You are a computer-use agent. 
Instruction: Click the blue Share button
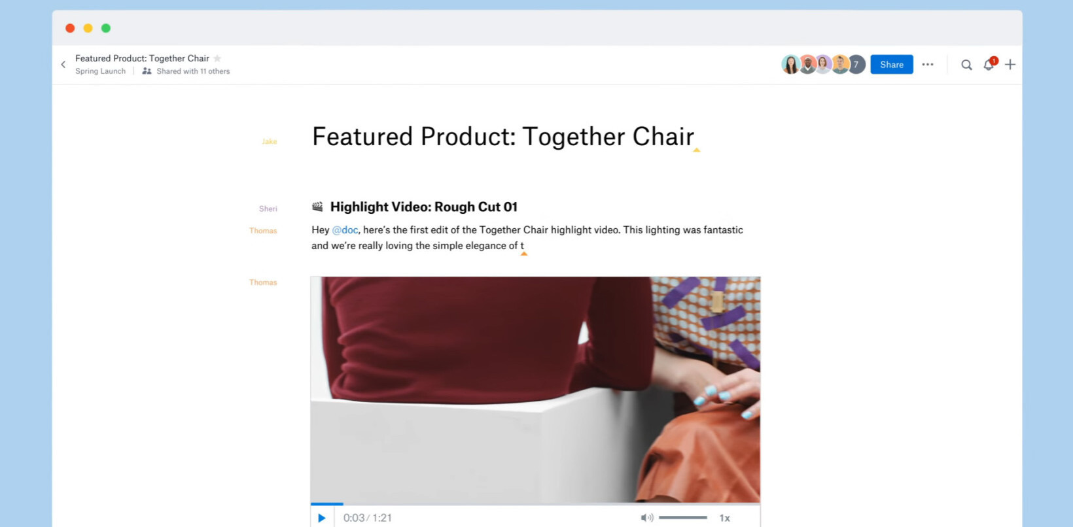point(891,64)
